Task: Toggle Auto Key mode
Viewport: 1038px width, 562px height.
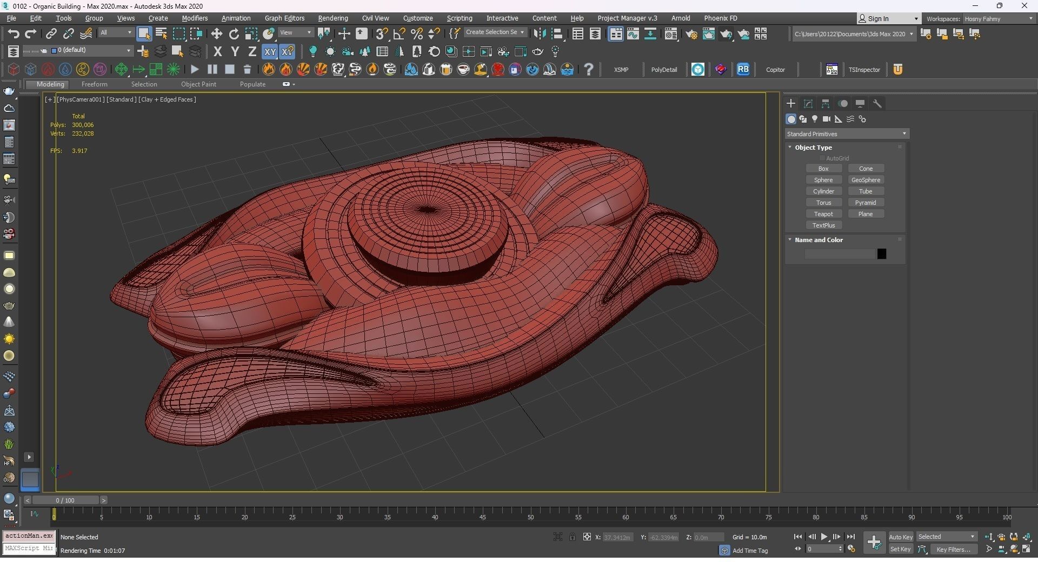Action: [901, 537]
